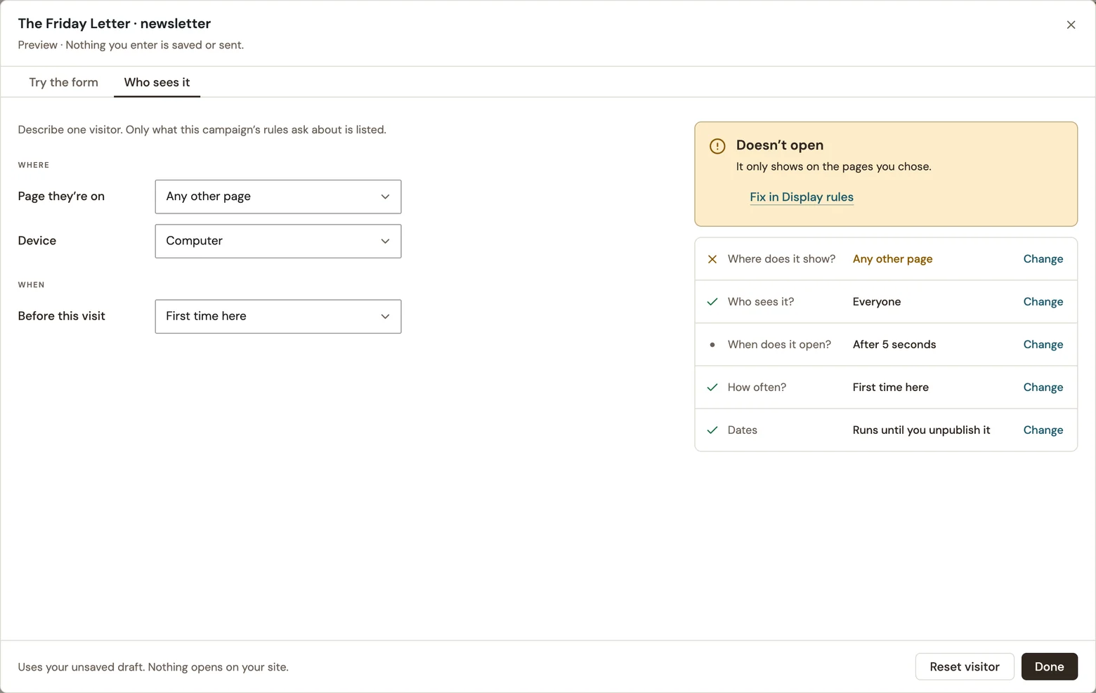Open the Before this visit dropdown
Screen dimensions: 1096x693
[278, 317]
